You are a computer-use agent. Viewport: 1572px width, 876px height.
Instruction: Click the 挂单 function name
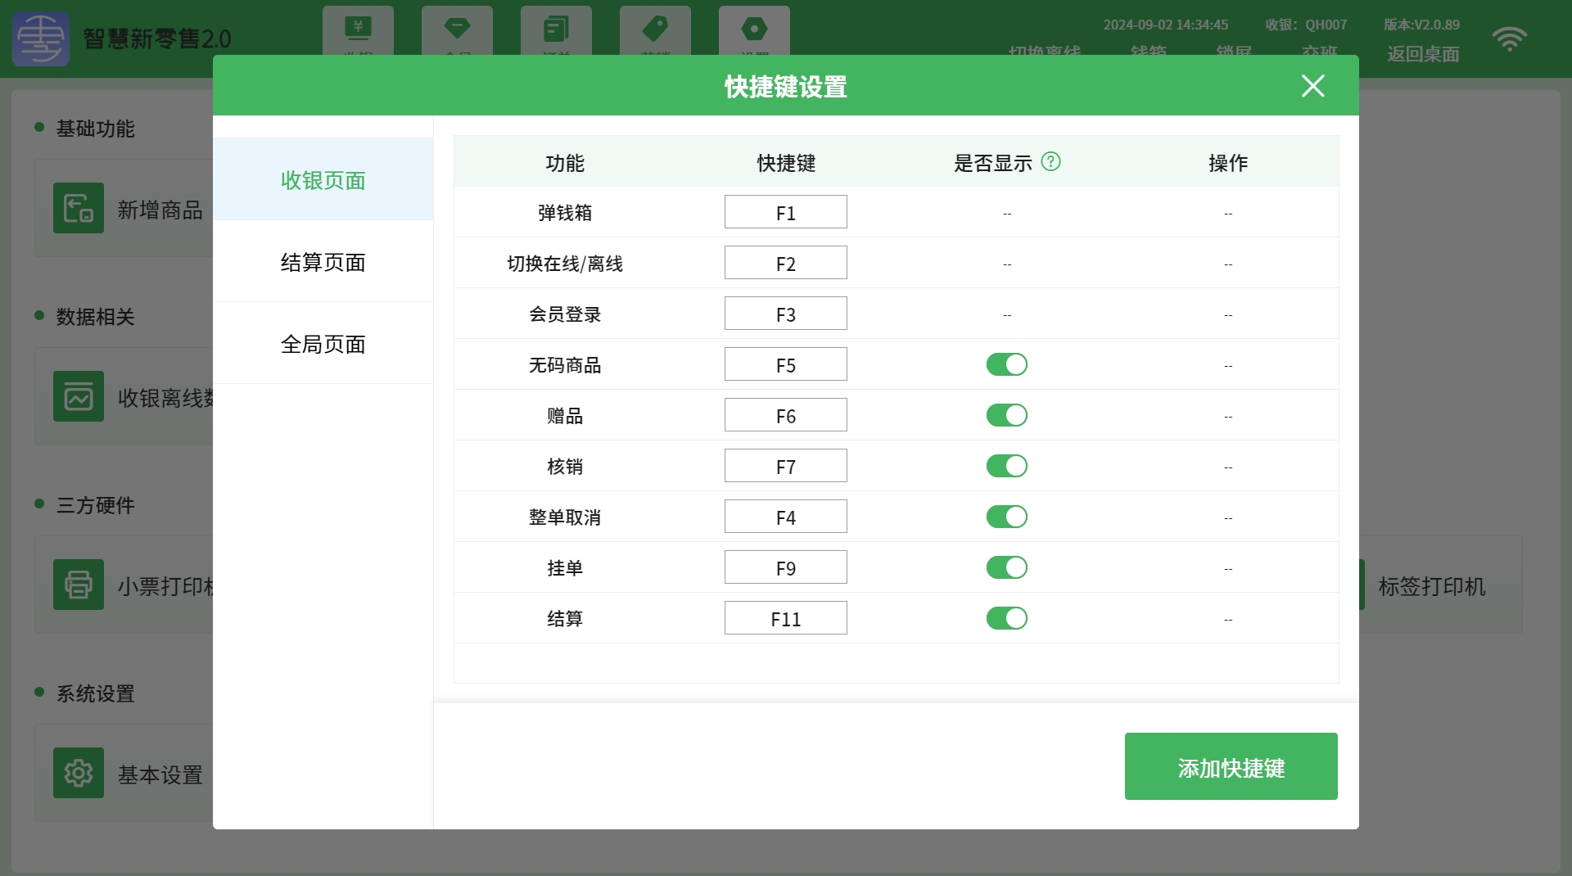[565, 568]
